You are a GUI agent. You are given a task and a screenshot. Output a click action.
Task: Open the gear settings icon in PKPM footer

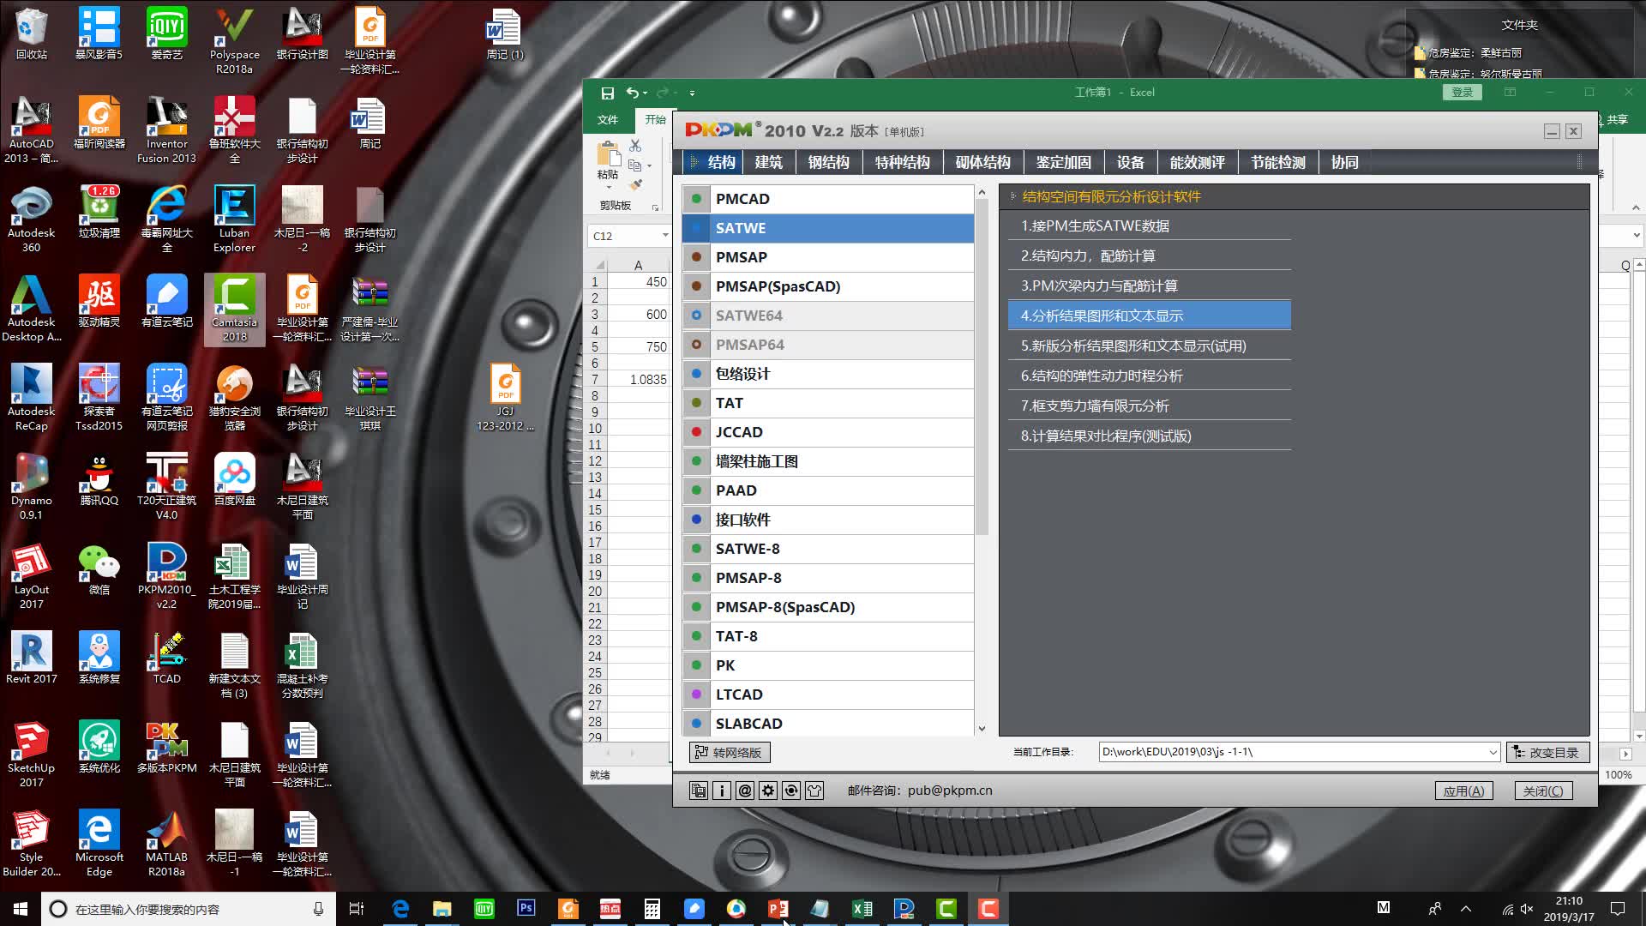tap(768, 791)
